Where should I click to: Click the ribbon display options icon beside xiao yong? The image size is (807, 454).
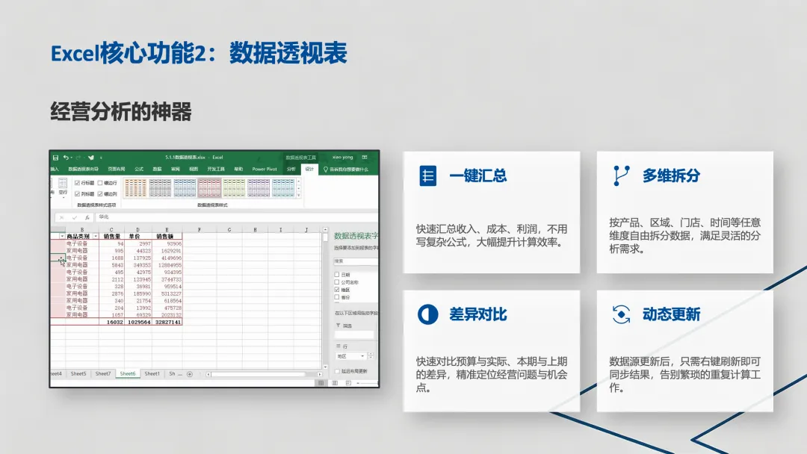(365, 158)
